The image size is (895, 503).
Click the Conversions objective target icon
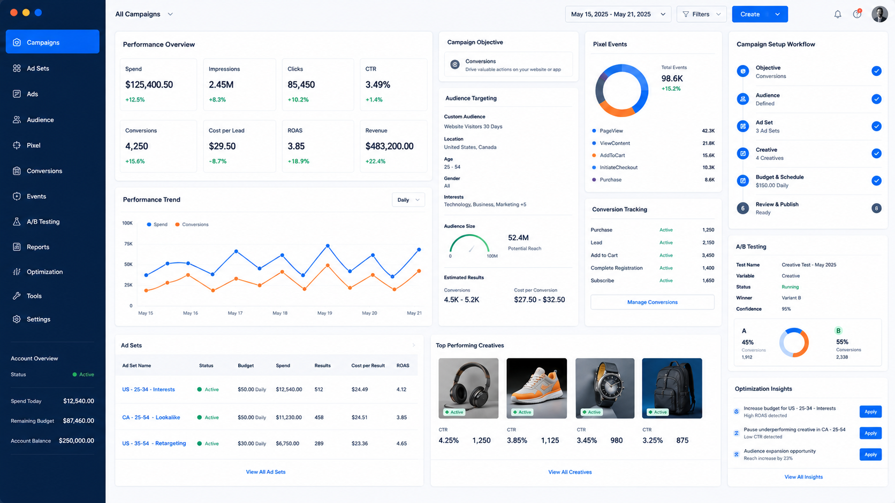point(455,65)
